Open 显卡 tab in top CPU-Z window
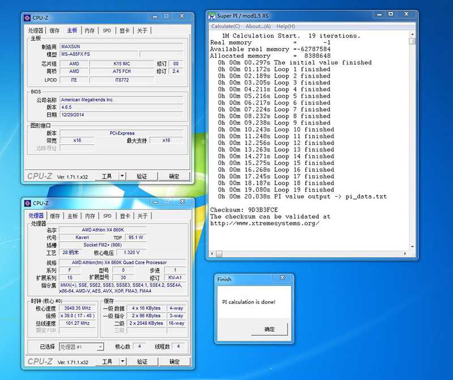This screenshot has height=380, width=453. click(125, 31)
